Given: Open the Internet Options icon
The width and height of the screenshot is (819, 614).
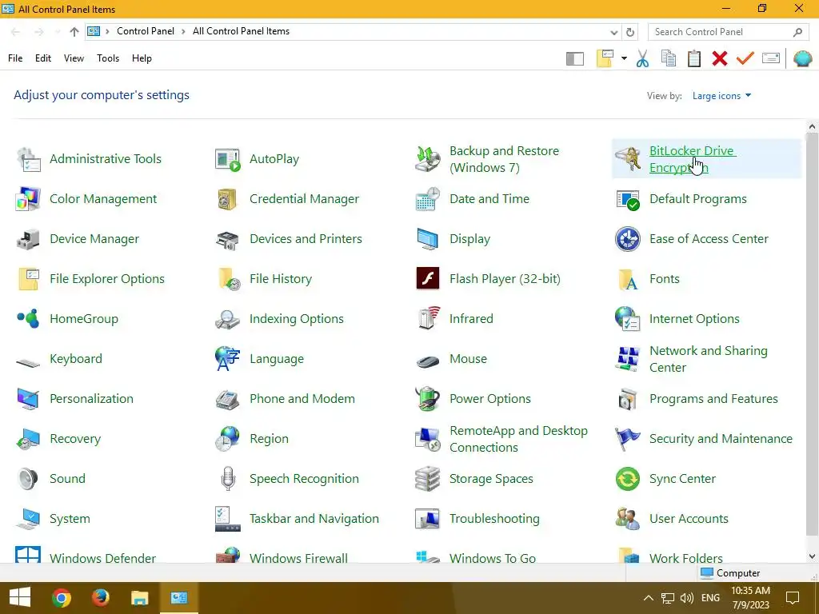Looking at the screenshot, I should [x=627, y=318].
